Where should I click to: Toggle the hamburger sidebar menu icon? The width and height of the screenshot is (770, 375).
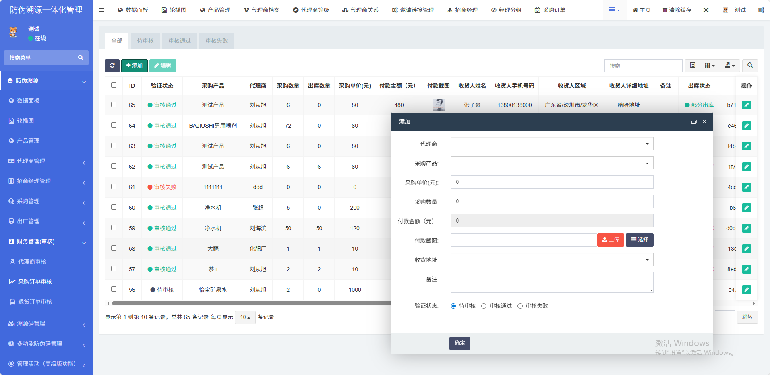point(101,10)
